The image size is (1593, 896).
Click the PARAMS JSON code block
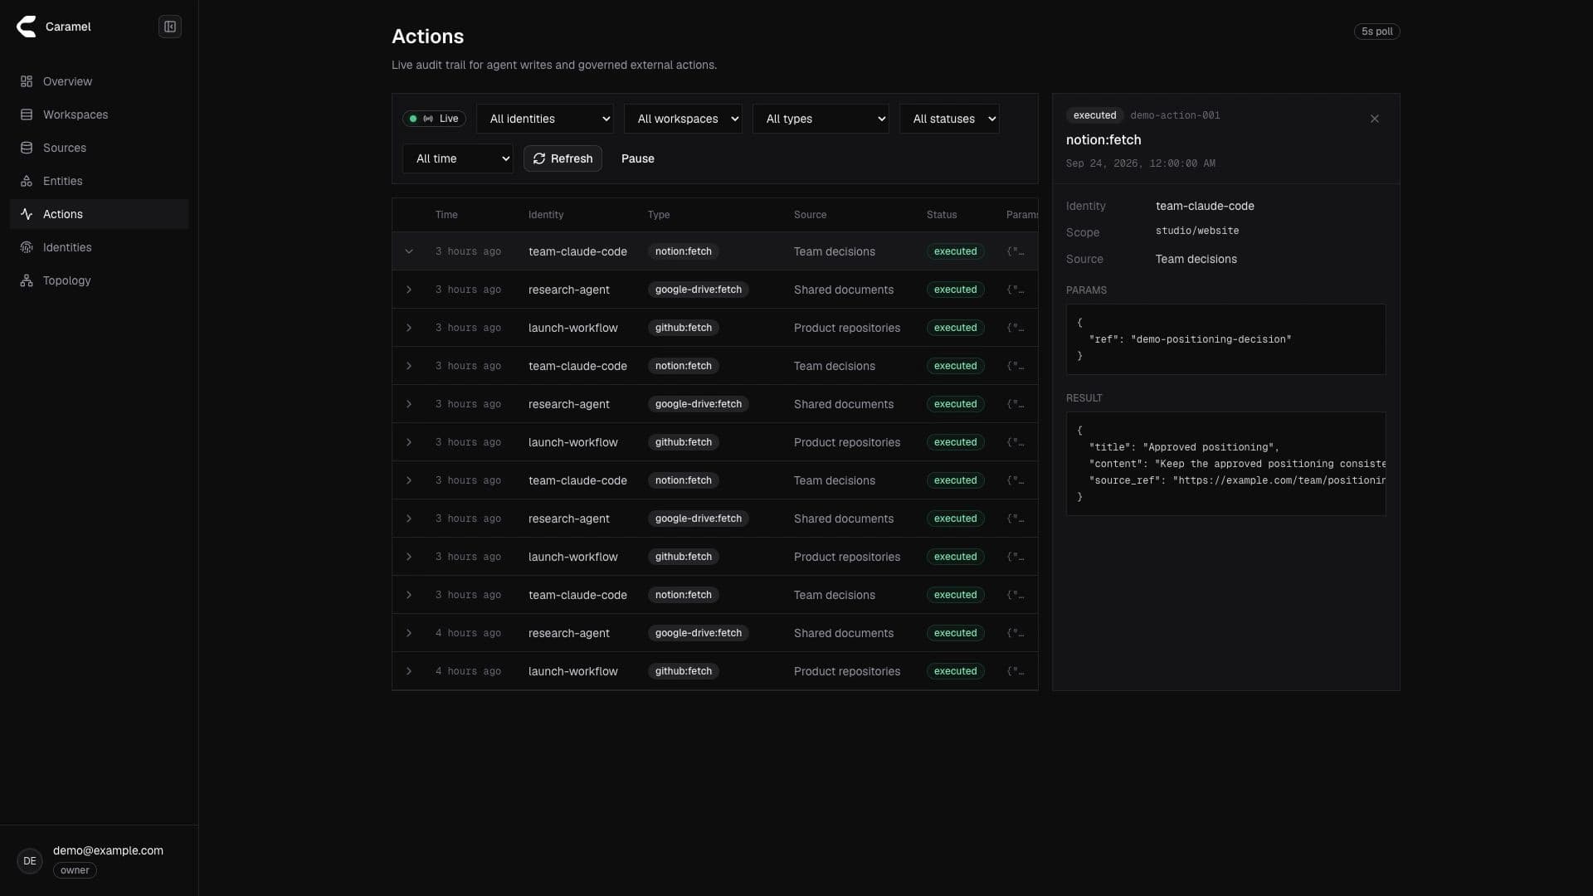pos(1225,339)
